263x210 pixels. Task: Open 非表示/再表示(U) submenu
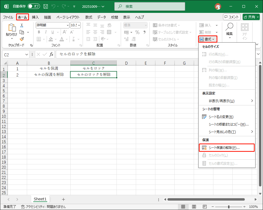pyautogui.click(x=227, y=101)
